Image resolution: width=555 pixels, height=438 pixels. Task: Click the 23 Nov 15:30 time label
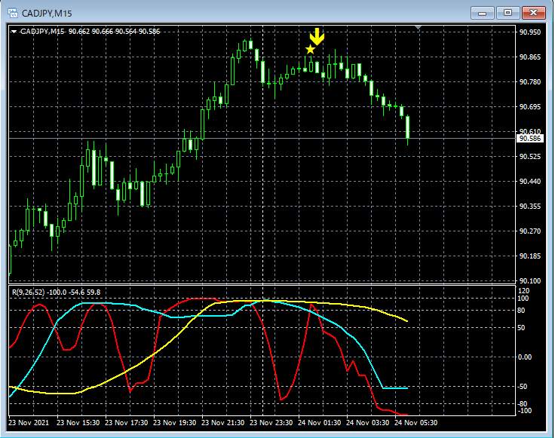pos(78,423)
